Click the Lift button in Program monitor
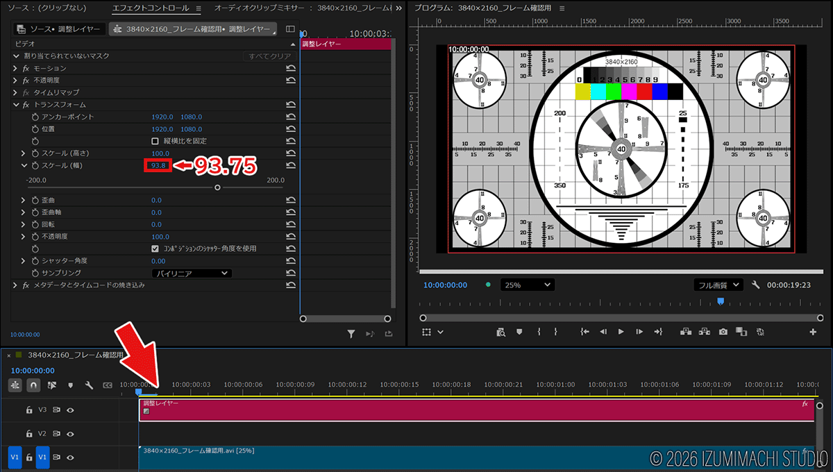The image size is (833, 472). 687,332
